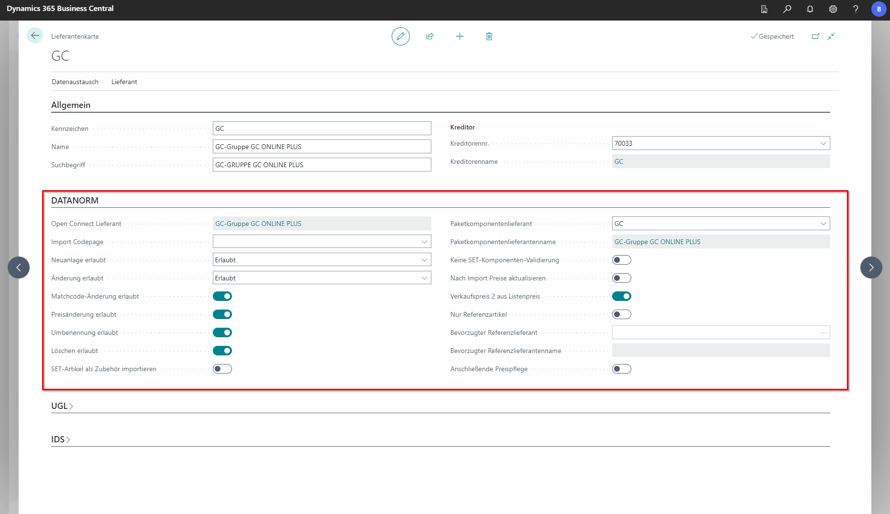Turn on Nach Import Preise aktualisieren
The height and width of the screenshot is (514, 890).
pos(621,278)
